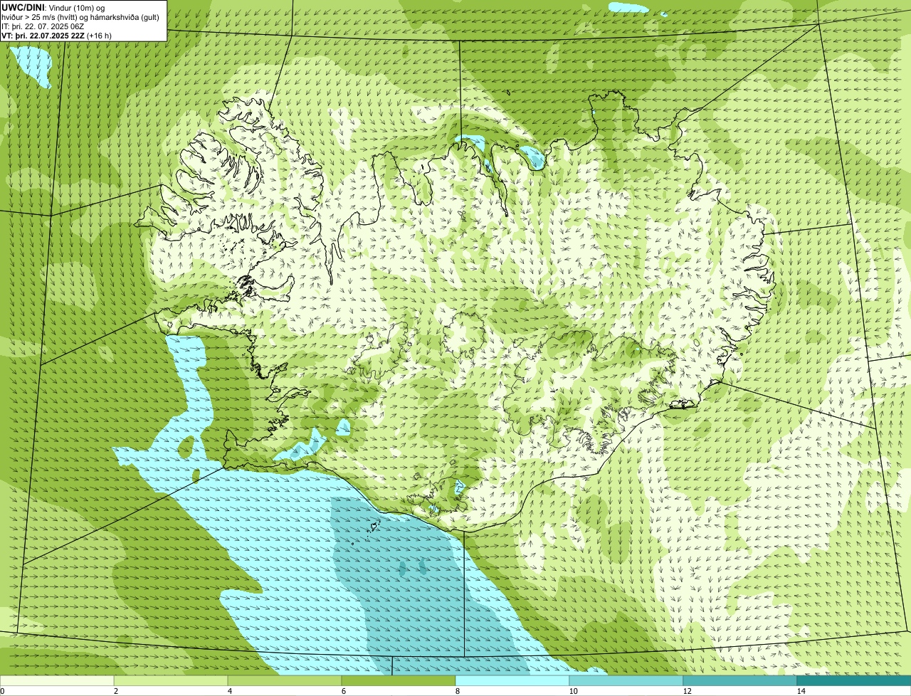Click the 'hviður > 25 m/s' description line
911x696 pixels.
(80, 17)
